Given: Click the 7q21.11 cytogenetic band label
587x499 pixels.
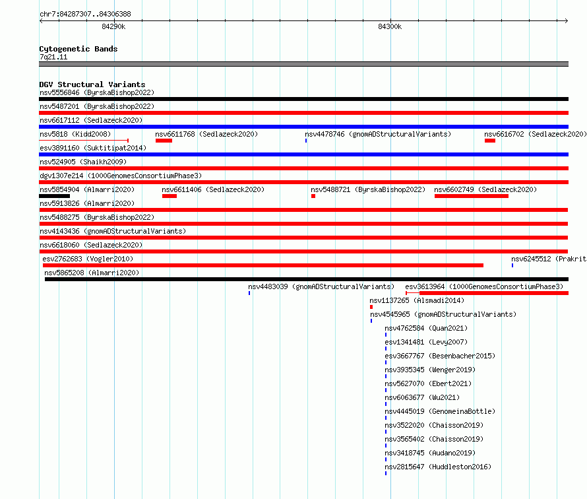Looking at the screenshot, I should point(53,57).
